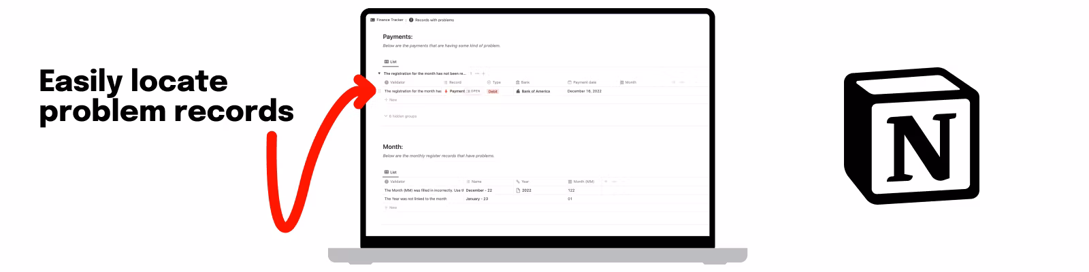Add a new row in Payments list
Image resolution: width=1089 pixels, height=272 pixels.
click(391, 100)
